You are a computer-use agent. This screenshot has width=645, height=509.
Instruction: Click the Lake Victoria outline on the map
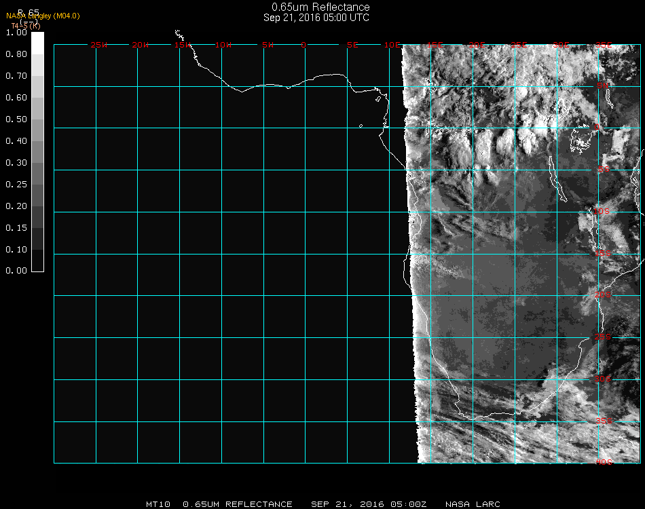point(583,140)
